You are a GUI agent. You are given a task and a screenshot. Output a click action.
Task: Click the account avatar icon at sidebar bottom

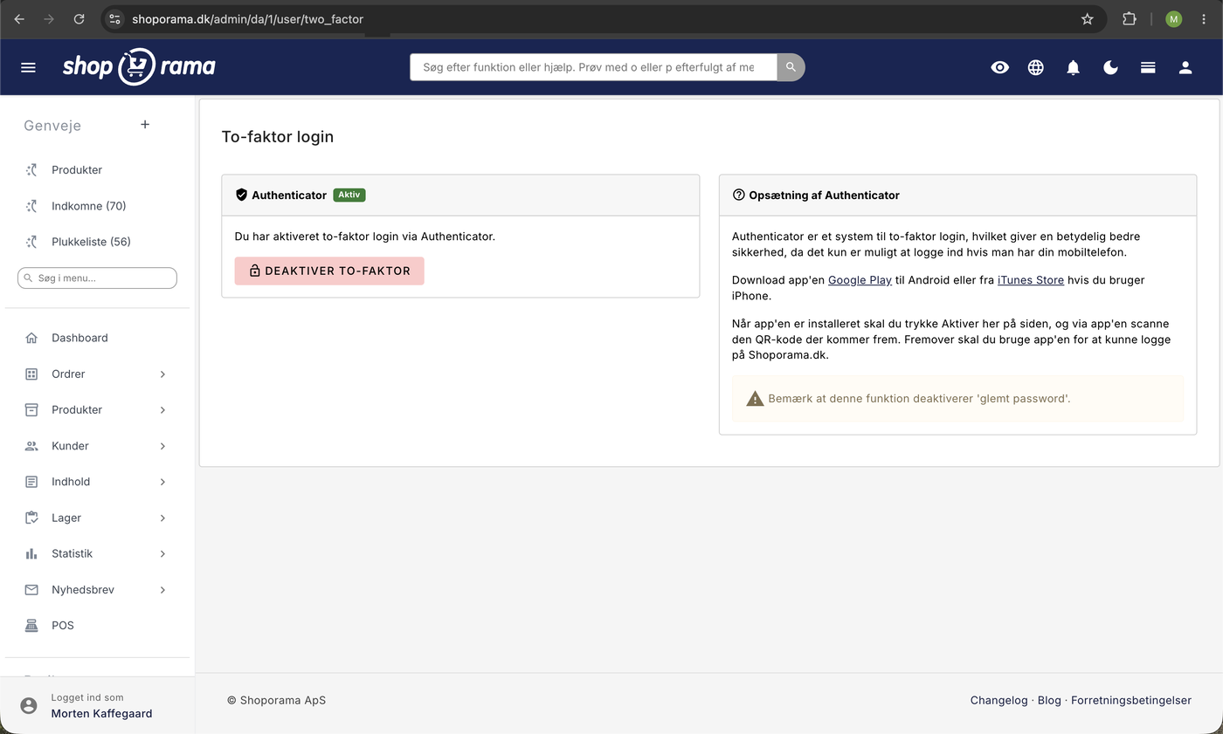(29, 705)
